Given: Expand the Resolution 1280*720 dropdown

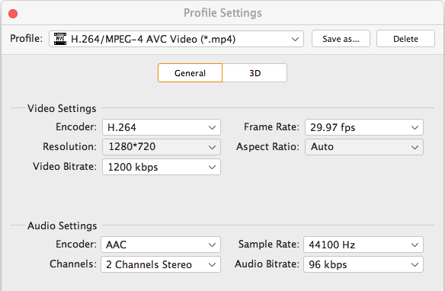Looking at the screenshot, I should coord(162,147).
